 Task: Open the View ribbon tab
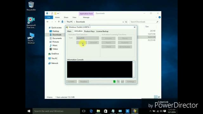click(x=74, y=17)
